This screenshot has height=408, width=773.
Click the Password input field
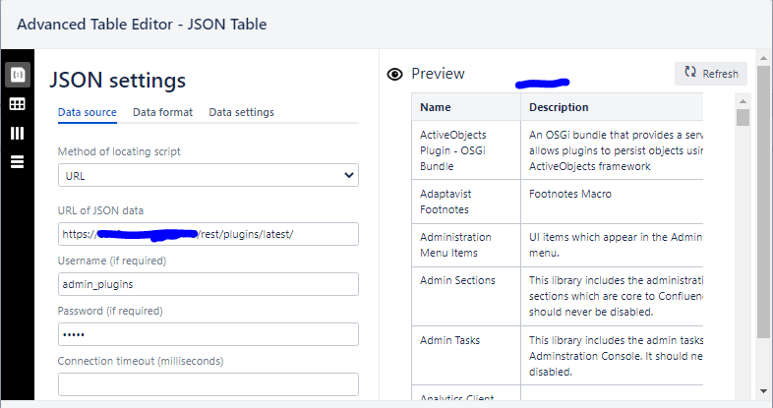(x=208, y=334)
